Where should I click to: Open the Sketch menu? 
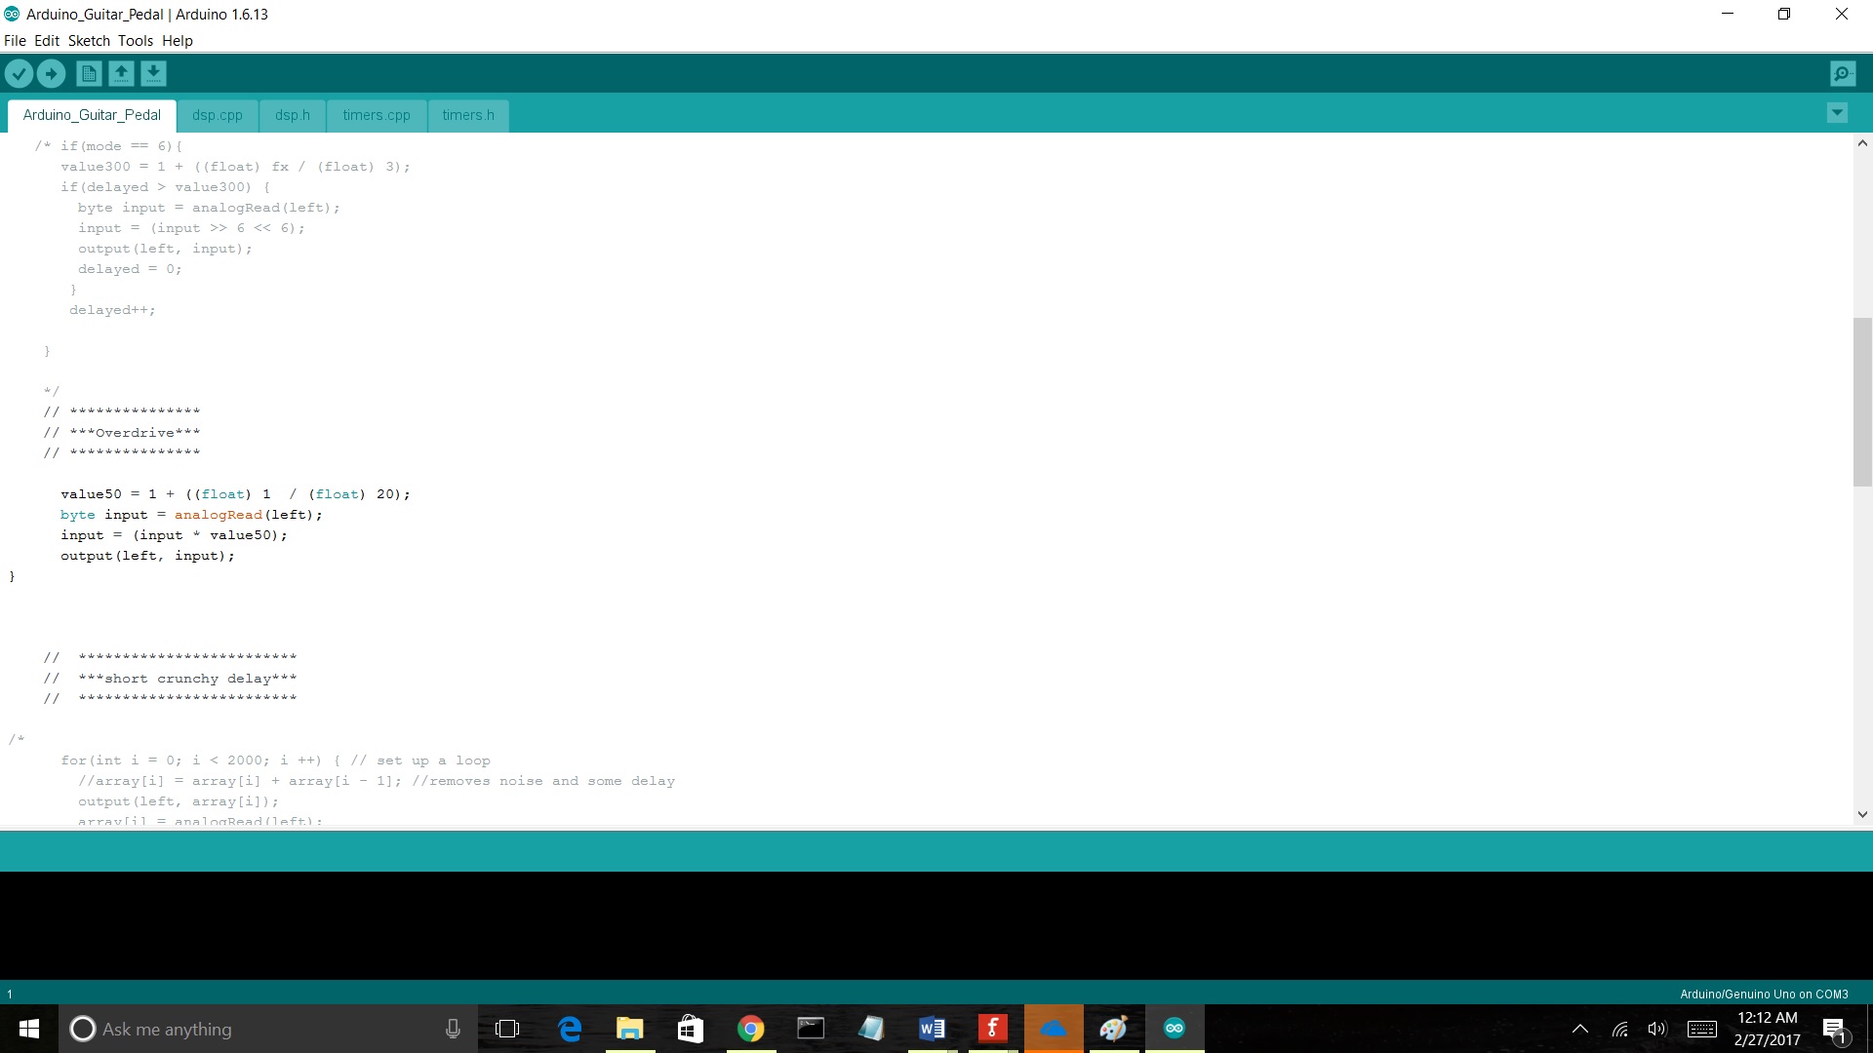tap(89, 41)
